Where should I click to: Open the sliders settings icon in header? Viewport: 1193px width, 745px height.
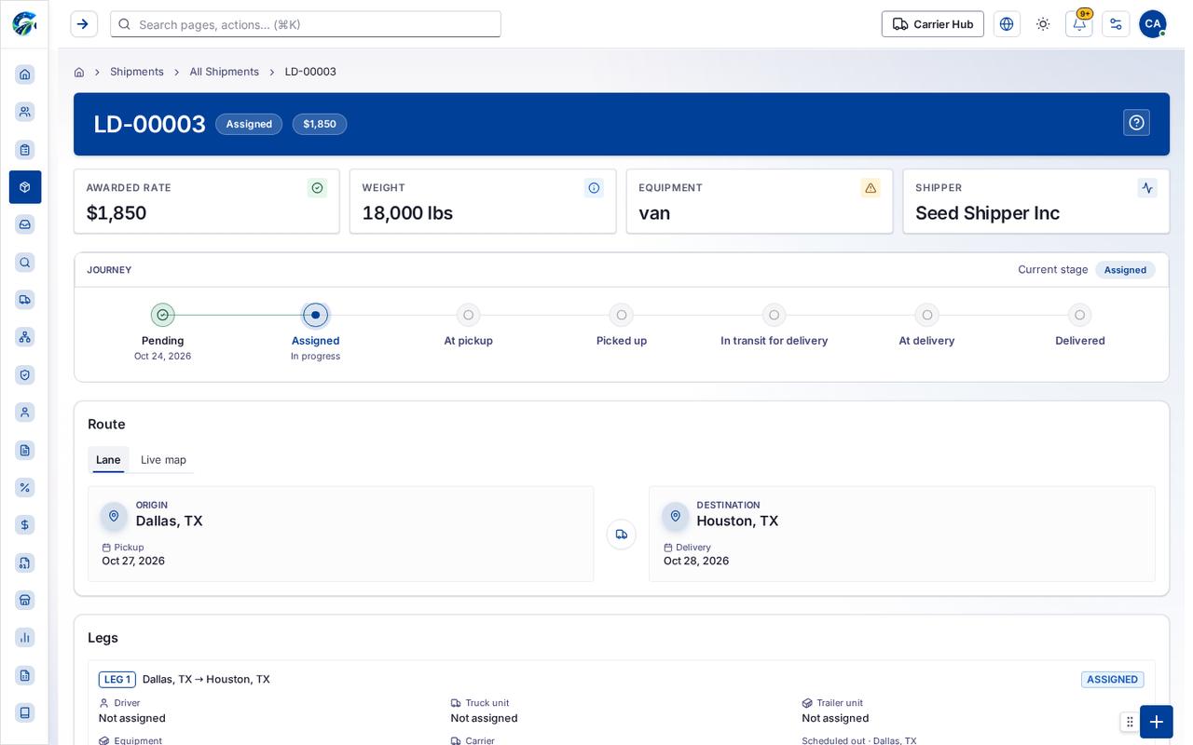[x=1116, y=24]
